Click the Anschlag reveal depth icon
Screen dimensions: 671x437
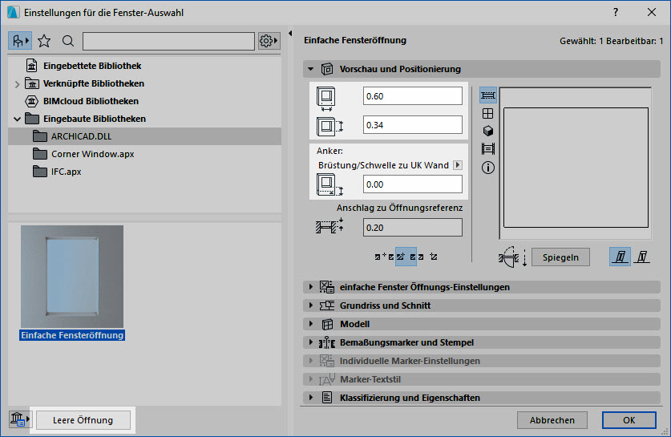click(329, 226)
